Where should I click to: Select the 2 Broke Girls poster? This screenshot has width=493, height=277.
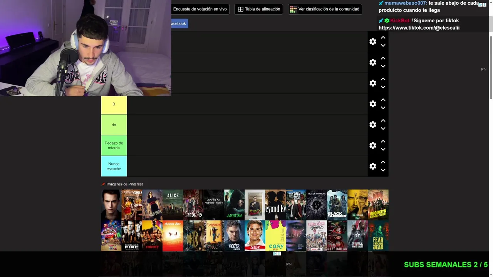coord(132,205)
